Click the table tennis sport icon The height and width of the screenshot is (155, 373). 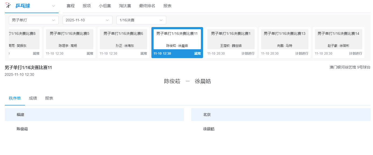(x=8, y=5)
